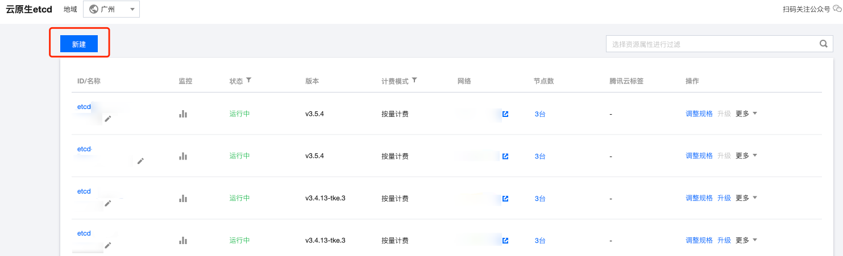Click 升级 in the third row
843x256 pixels.
(x=724, y=198)
